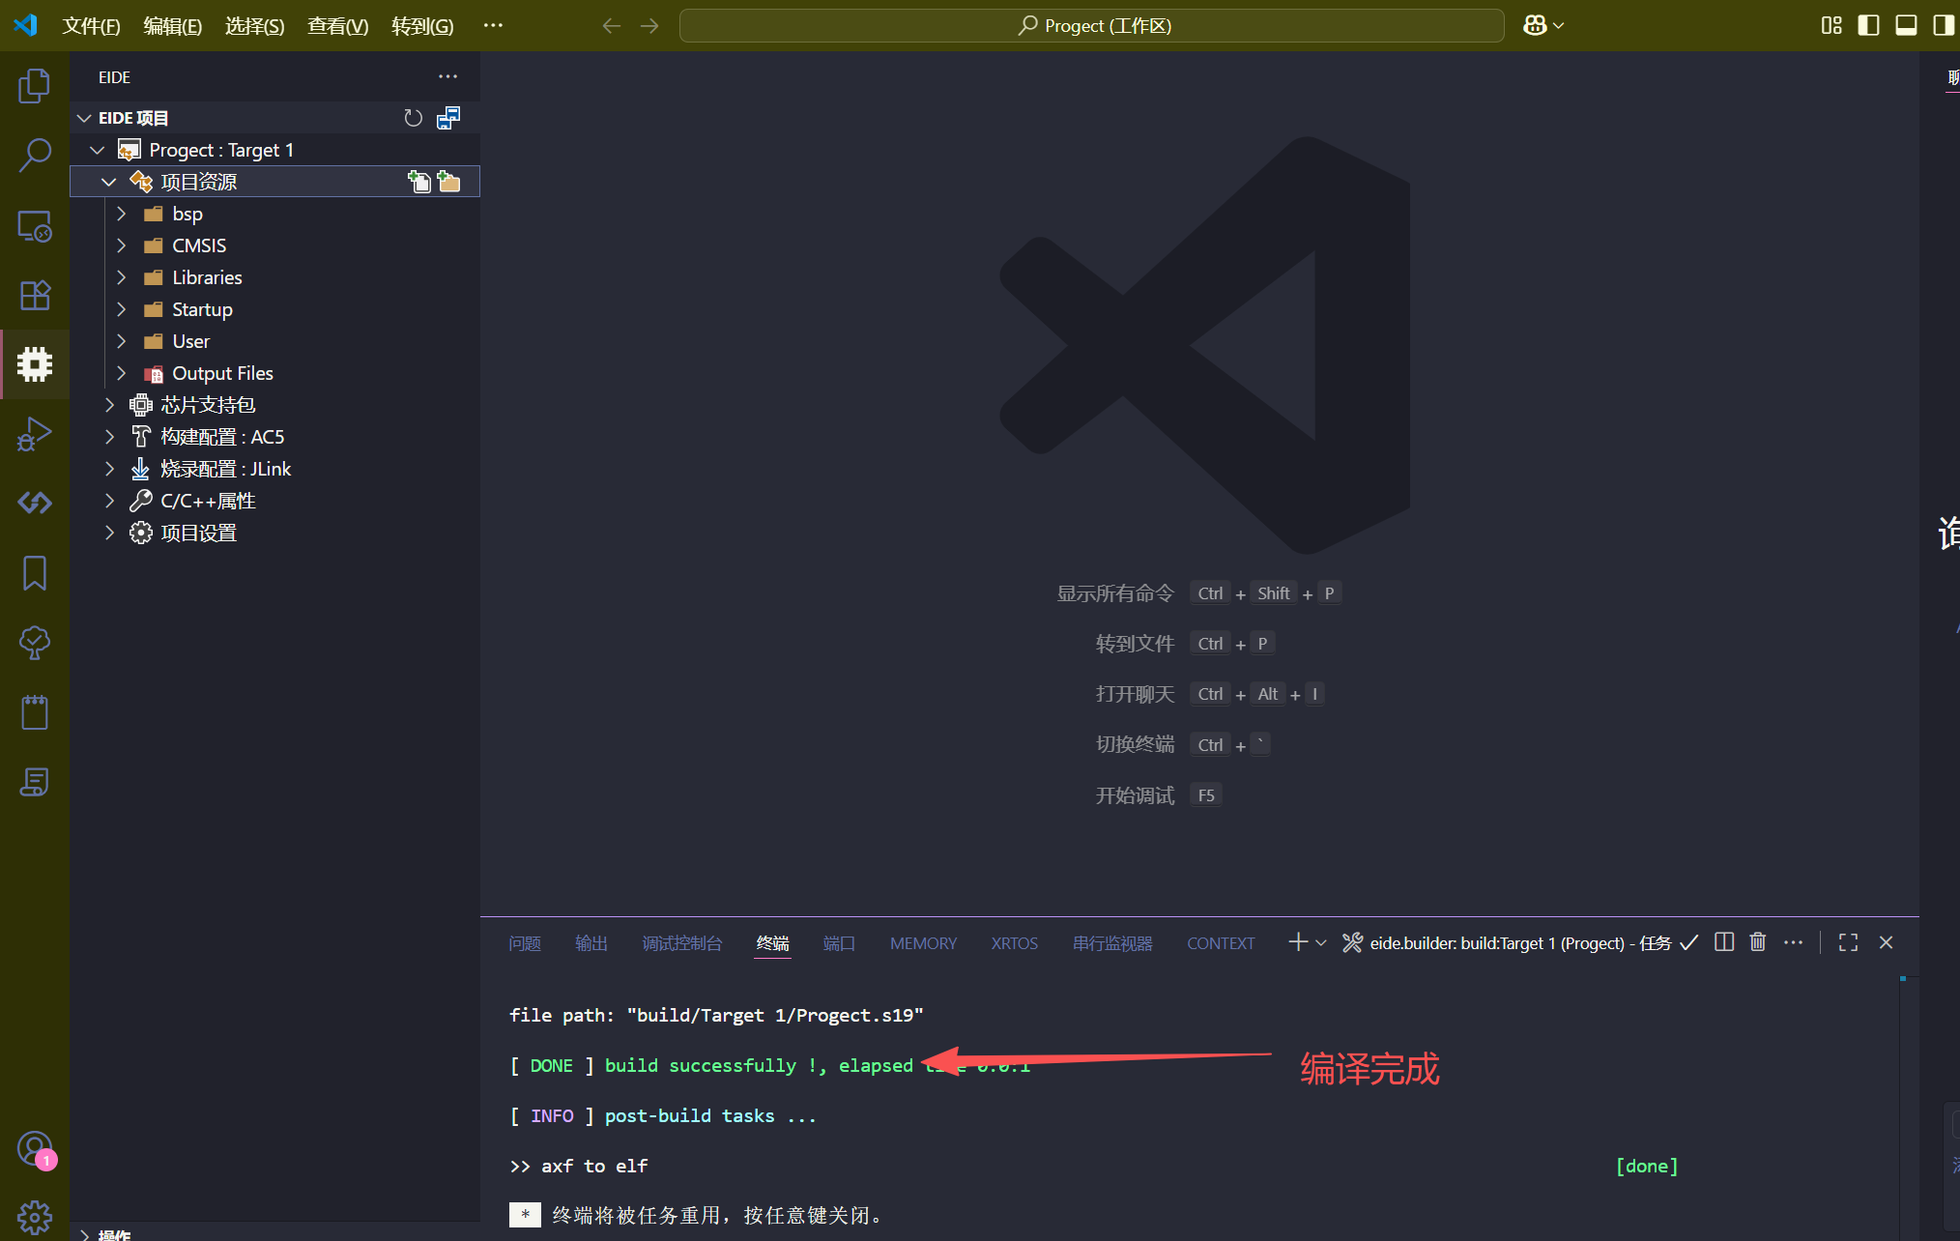
Task: Open Remote Explorer activity bar icon
Action: (x=35, y=226)
